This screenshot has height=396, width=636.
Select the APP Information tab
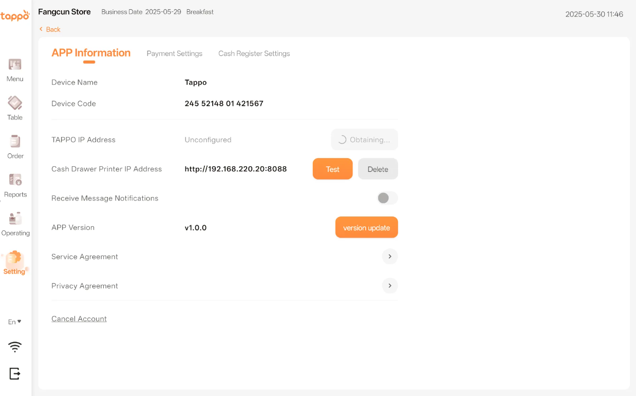pos(91,53)
